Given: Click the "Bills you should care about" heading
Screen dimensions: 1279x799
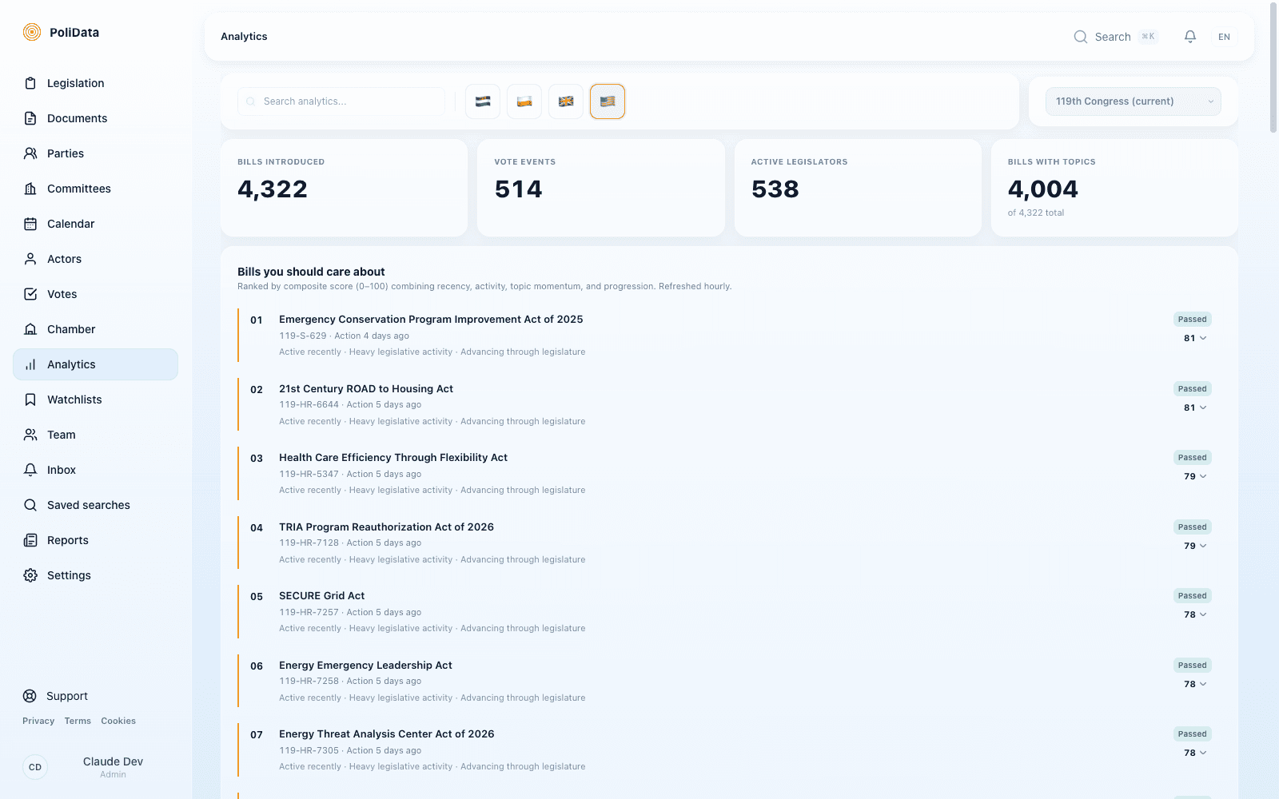Looking at the screenshot, I should [x=311, y=272].
